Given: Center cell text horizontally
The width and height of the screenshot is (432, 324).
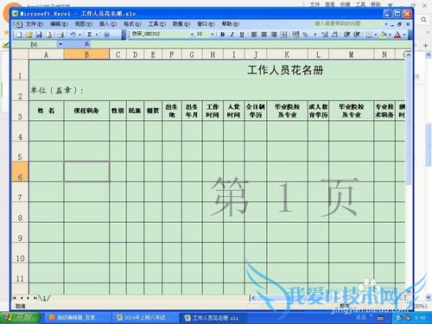Looking at the screenshot, I should tap(264, 35).
